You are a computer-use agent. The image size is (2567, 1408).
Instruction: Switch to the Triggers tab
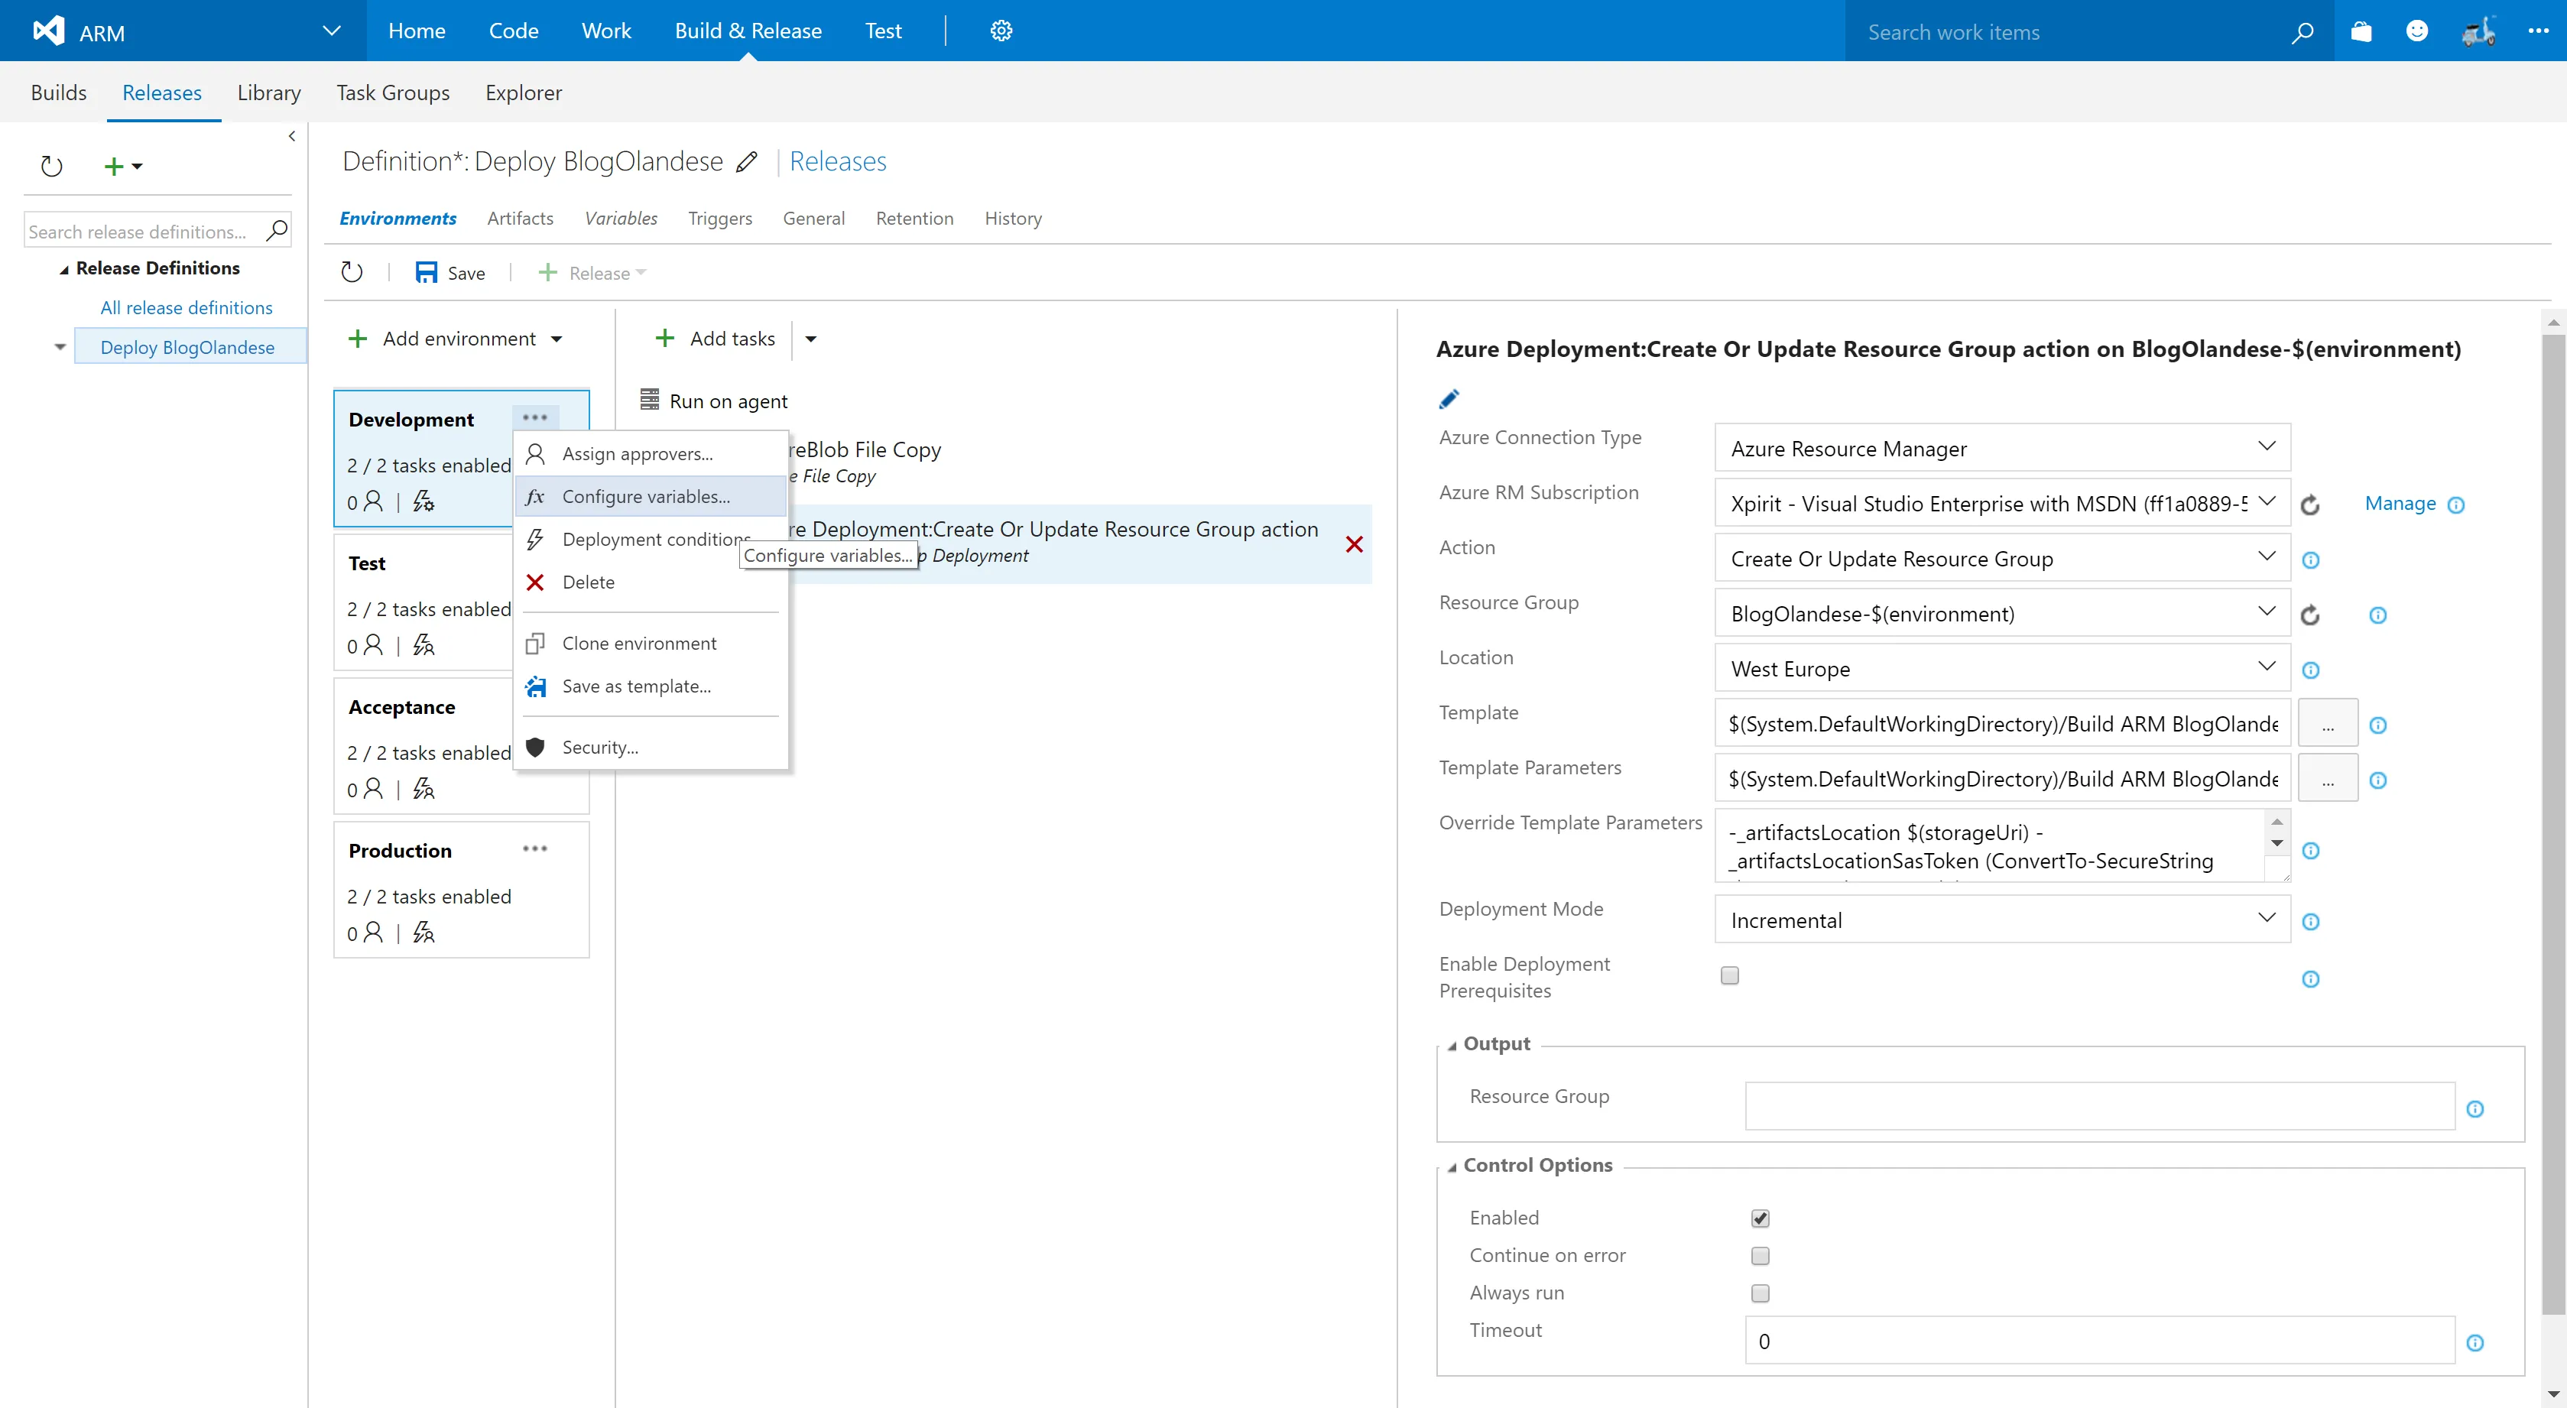[x=719, y=218]
